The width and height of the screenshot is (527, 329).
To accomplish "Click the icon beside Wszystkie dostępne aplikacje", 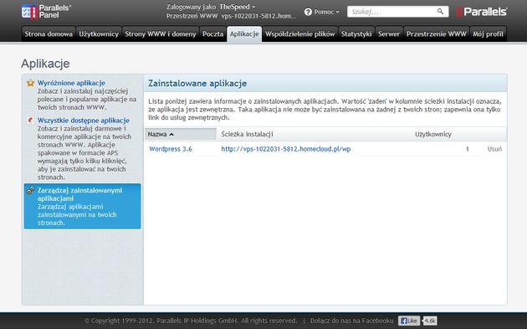I will pyautogui.click(x=31, y=120).
